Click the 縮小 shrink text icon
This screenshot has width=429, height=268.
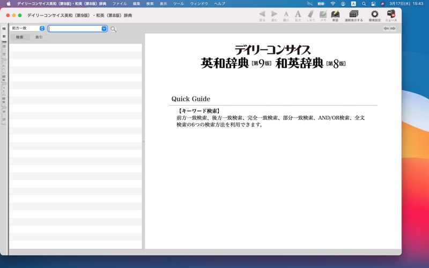click(286, 15)
